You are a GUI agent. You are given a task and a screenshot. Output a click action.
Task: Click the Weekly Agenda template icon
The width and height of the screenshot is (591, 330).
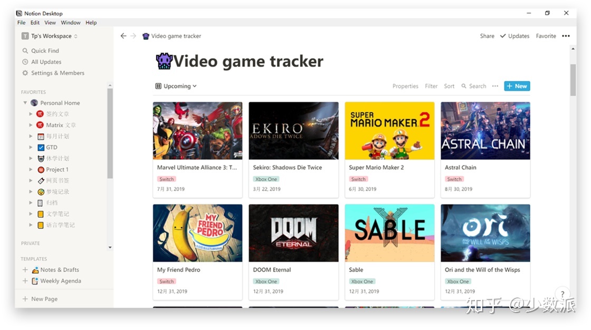point(35,281)
